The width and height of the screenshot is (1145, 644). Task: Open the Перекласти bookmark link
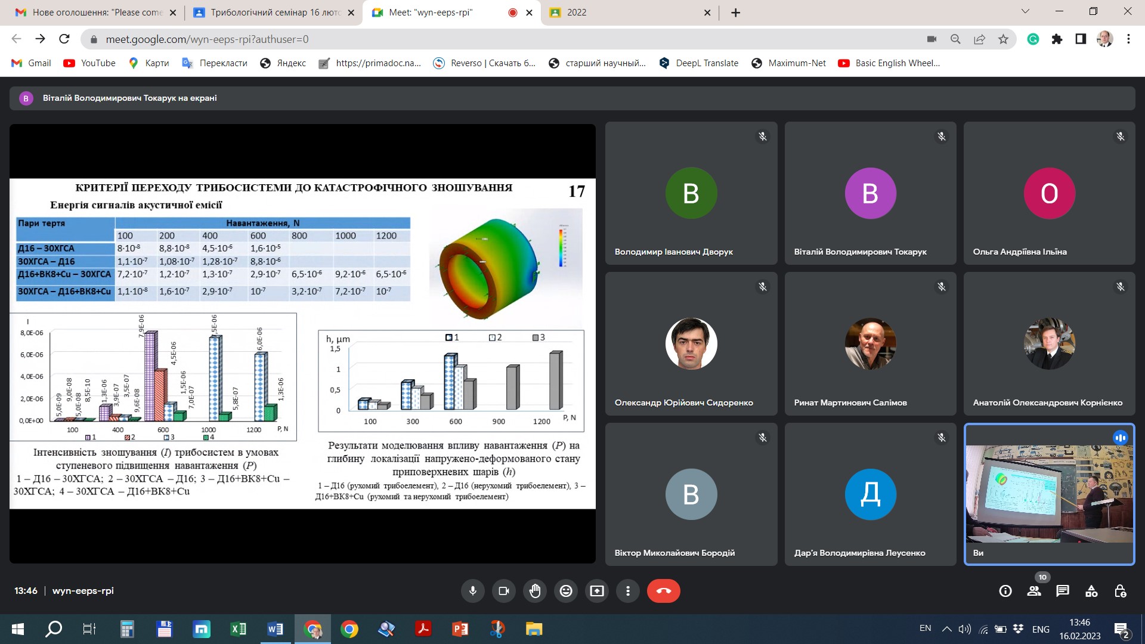pyautogui.click(x=215, y=63)
